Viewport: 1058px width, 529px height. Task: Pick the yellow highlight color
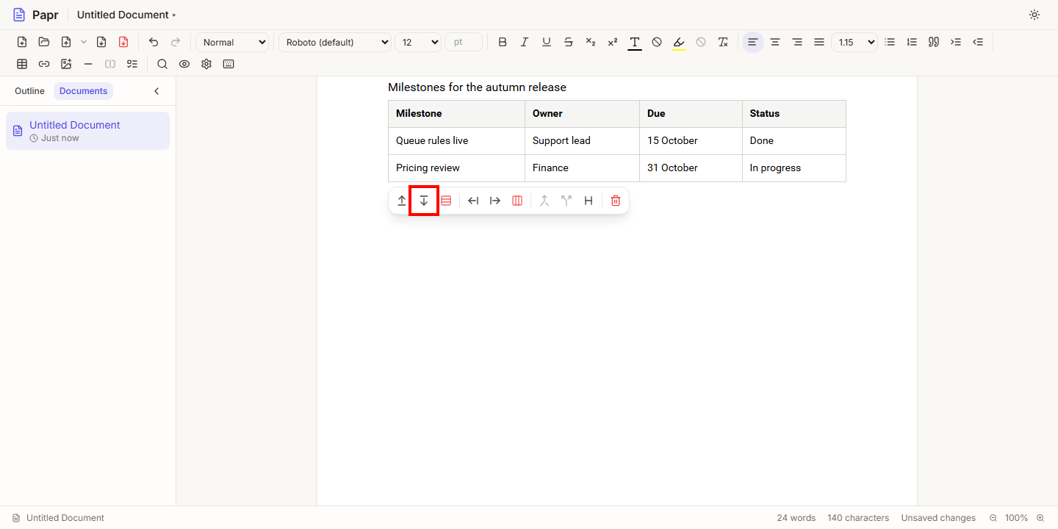[x=679, y=42]
